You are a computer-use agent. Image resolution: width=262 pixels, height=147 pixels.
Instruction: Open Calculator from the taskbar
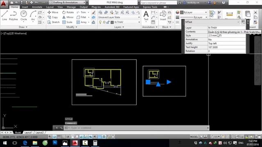[x=95, y=143]
